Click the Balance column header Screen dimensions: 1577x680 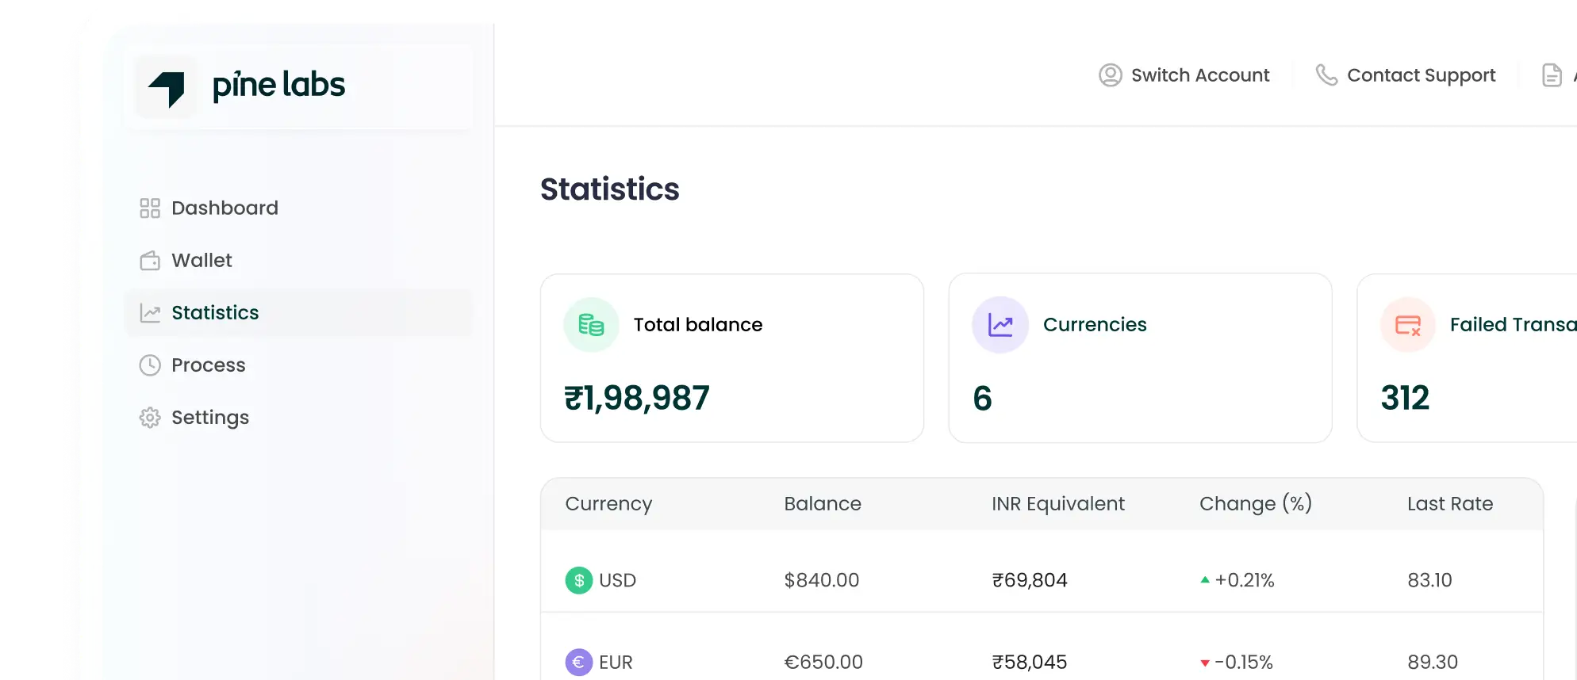point(823,504)
